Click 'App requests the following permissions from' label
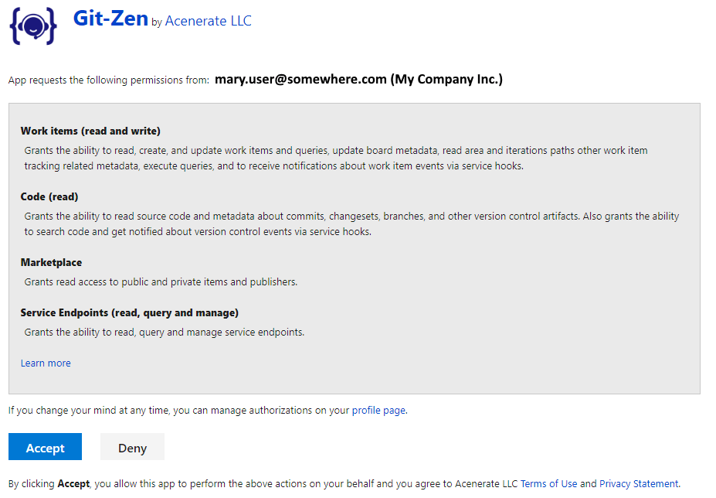 pos(108,80)
